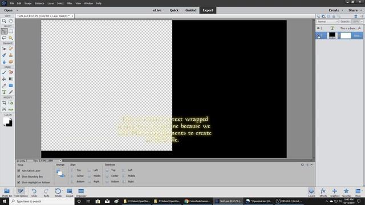This screenshot has width=365, height=205.
Task: Toggle visibility of the text layer
Action: coord(318,28)
